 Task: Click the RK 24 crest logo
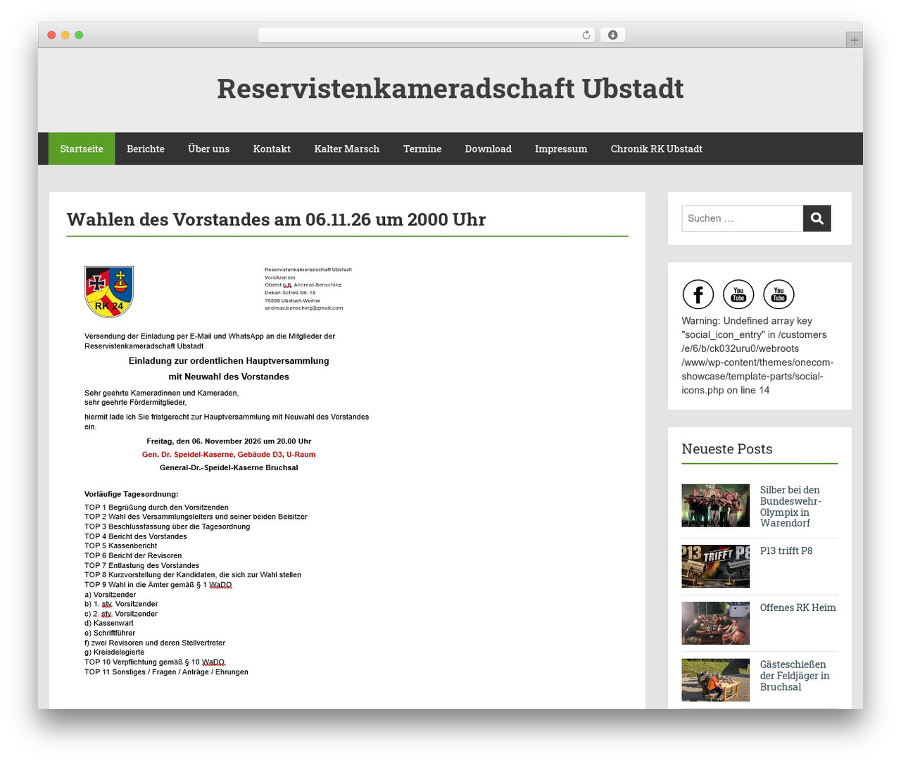[x=109, y=291]
